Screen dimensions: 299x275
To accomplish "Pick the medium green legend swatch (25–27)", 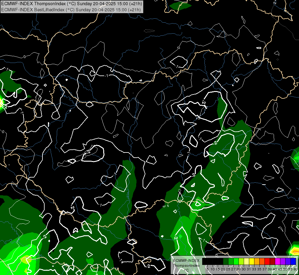I will 231,261.
